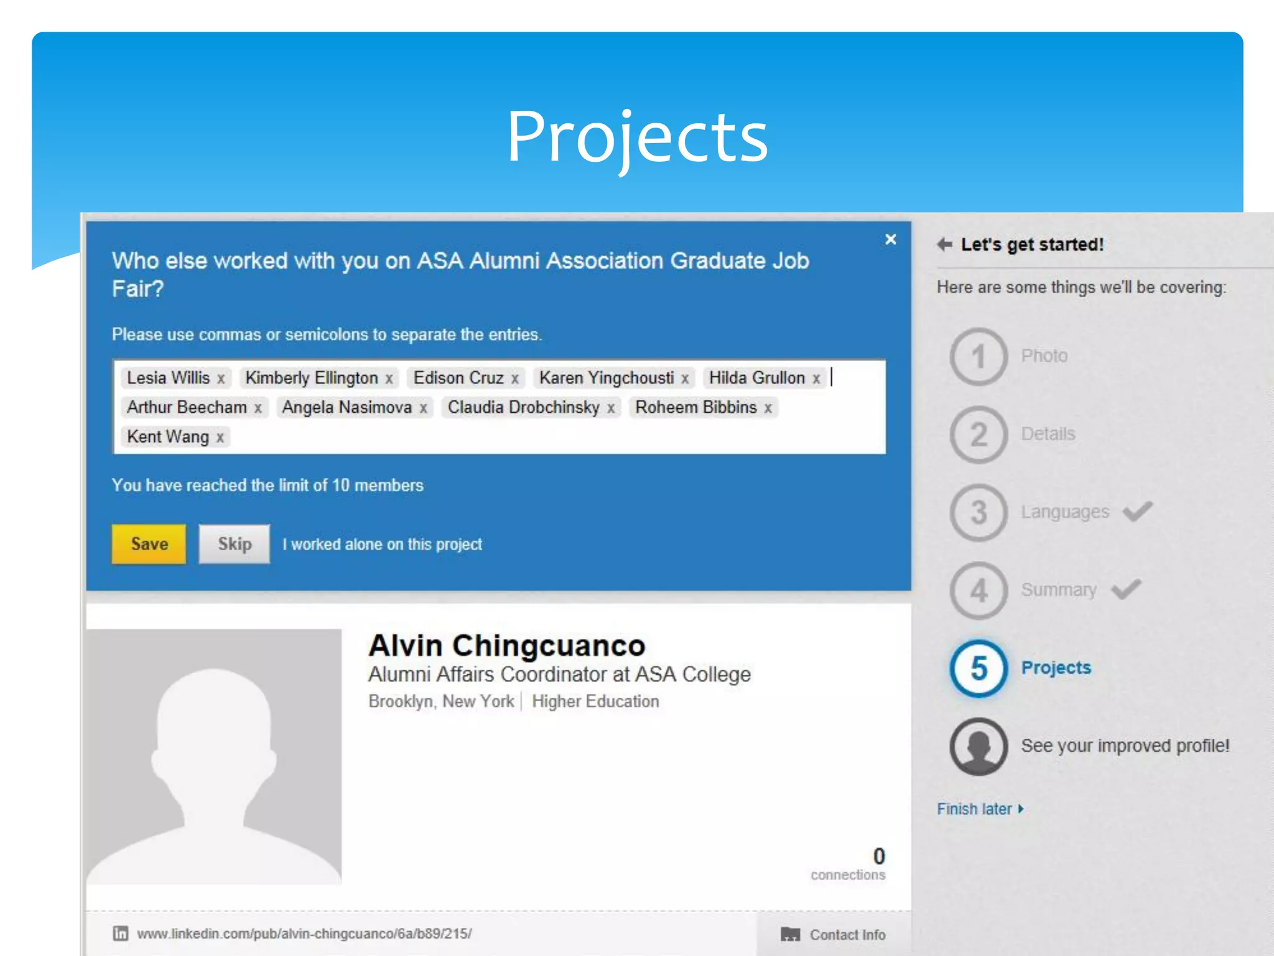Save the project team members

pyautogui.click(x=149, y=544)
